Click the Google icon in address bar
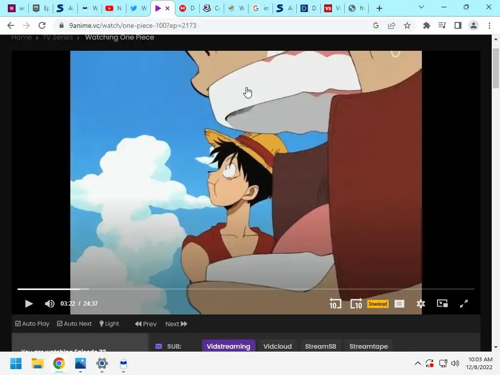The height and width of the screenshot is (375, 500). (376, 25)
